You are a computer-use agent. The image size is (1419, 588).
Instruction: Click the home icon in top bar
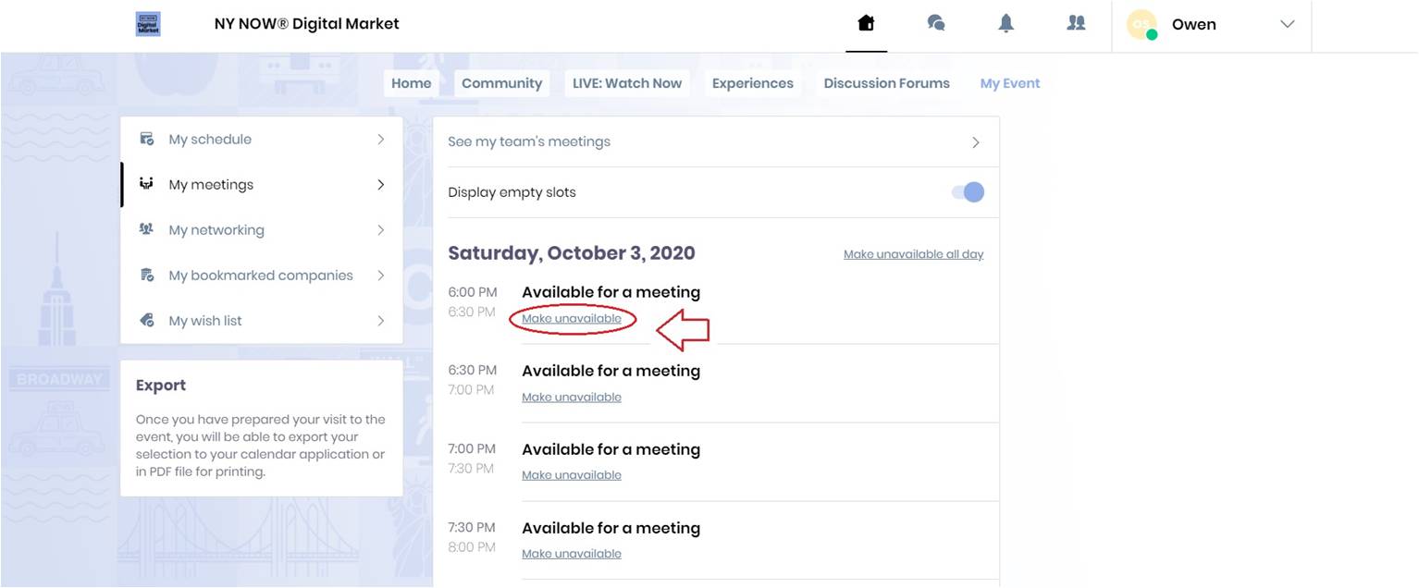point(866,24)
